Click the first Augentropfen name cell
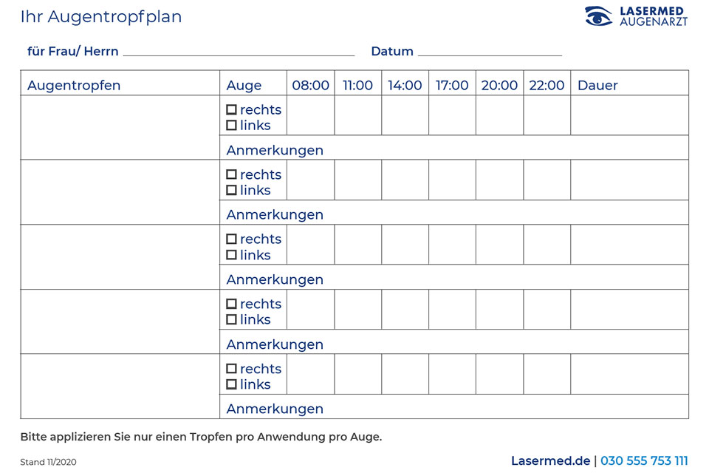 click(120, 127)
